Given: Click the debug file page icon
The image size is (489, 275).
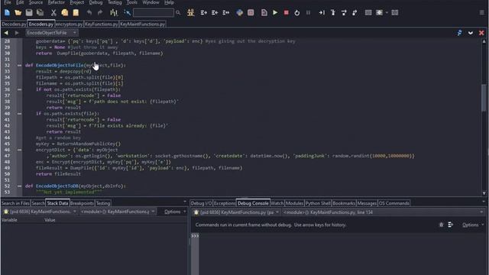Looking at the screenshot, I should pos(264,12).
